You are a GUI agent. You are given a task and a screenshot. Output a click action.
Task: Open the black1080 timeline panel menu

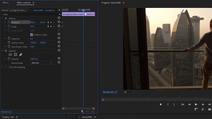(x=95, y=117)
